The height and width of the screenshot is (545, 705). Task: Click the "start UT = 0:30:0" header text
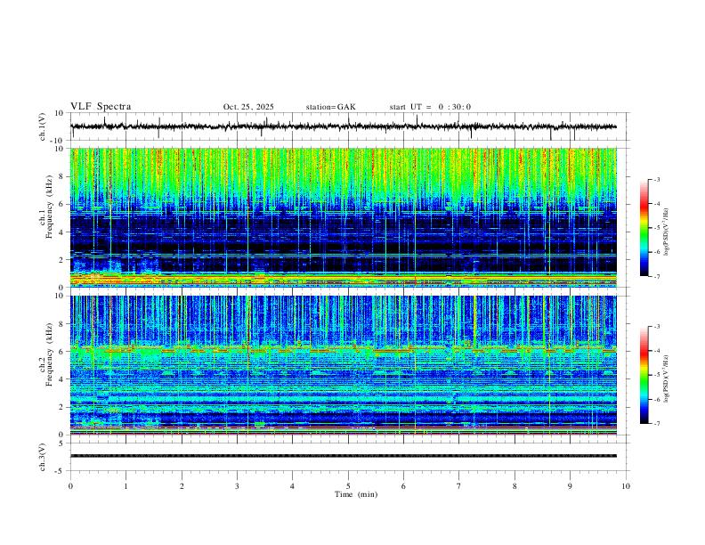430,107
